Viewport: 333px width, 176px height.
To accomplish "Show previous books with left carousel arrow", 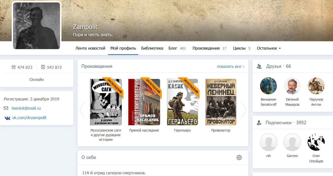I will (x=82, y=110).
